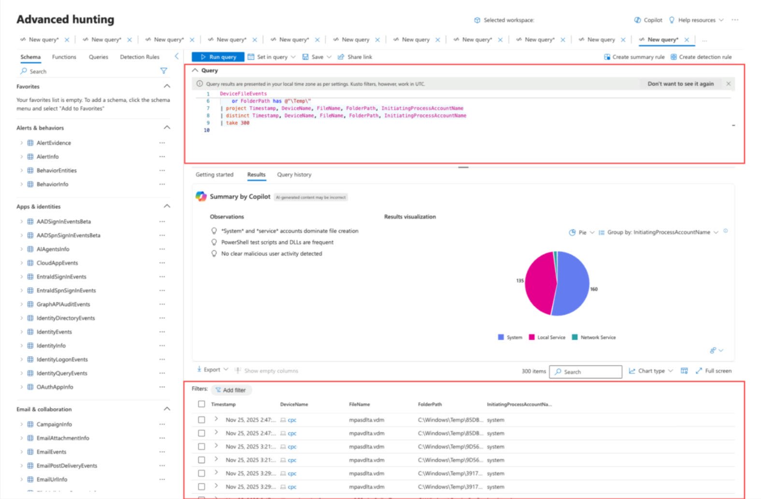The image size is (761, 499).
Task: Tick the third result row checkbox
Action: pos(201,447)
